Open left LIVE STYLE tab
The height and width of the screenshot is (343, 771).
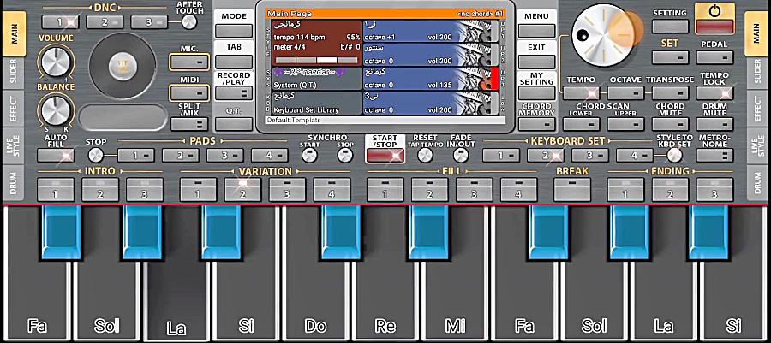point(13,144)
